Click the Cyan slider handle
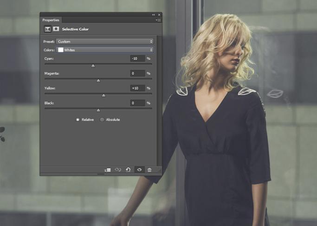The width and height of the screenshot is (317, 226). (x=93, y=66)
